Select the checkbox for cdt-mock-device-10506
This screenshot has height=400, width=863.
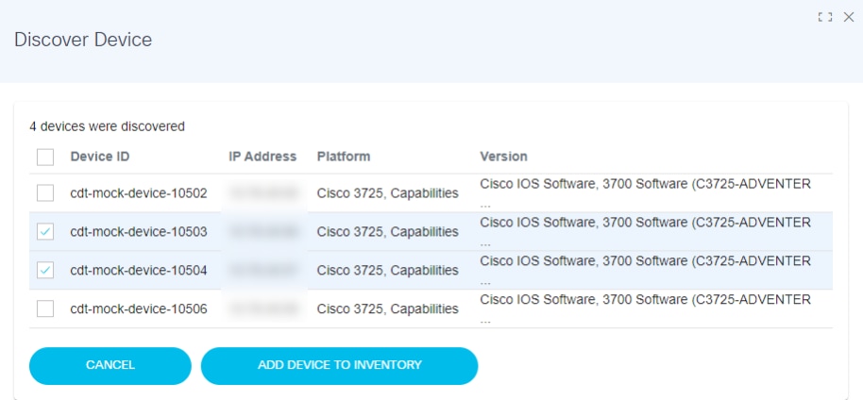[45, 308]
